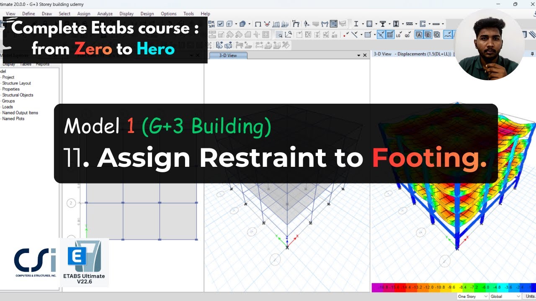Image resolution: width=536 pixels, height=301 pixels.
Task: Click the shell stress contour display icon
Action: click(334, 24)
